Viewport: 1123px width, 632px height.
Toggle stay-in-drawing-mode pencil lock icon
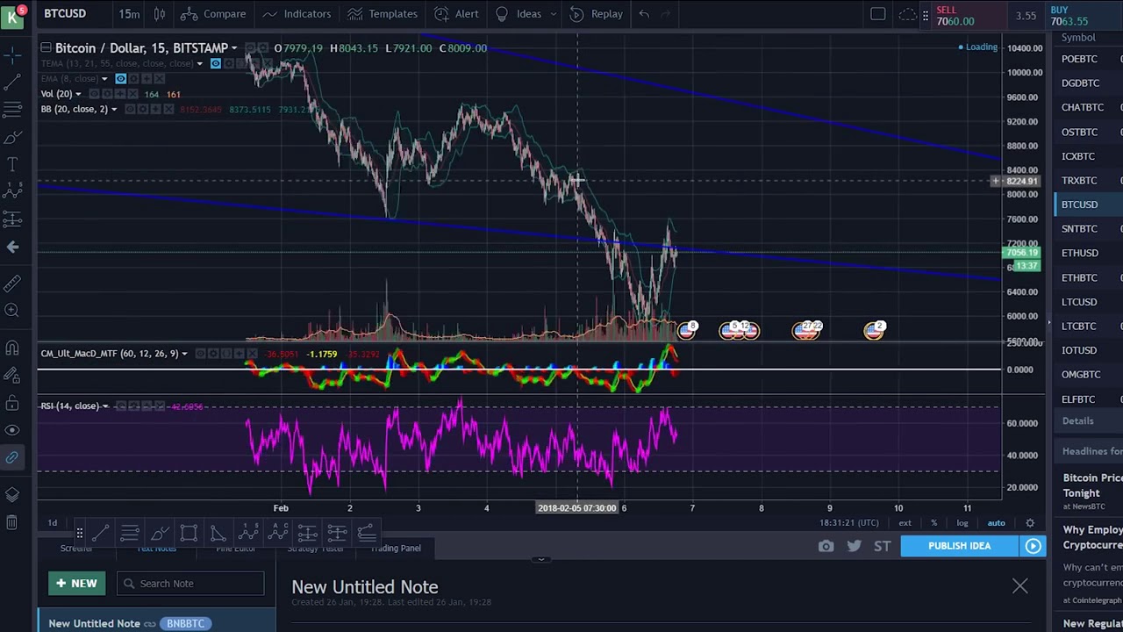pyautogui.click(x=12, y=376)
